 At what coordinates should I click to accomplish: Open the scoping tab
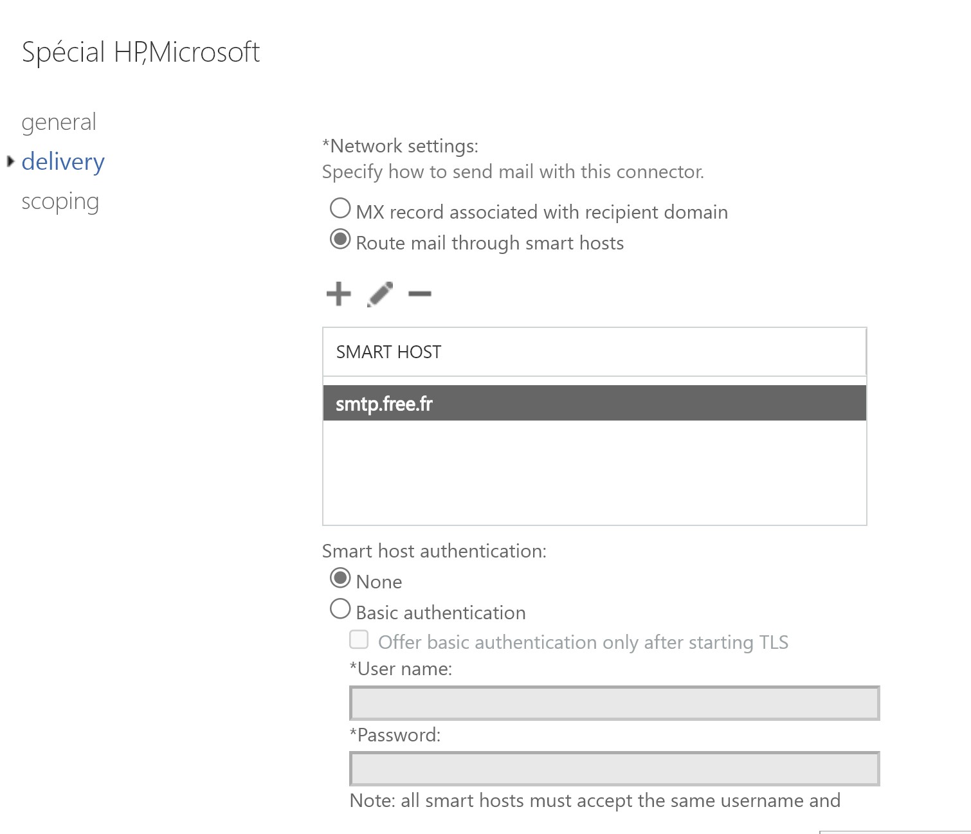click(60, 202)
